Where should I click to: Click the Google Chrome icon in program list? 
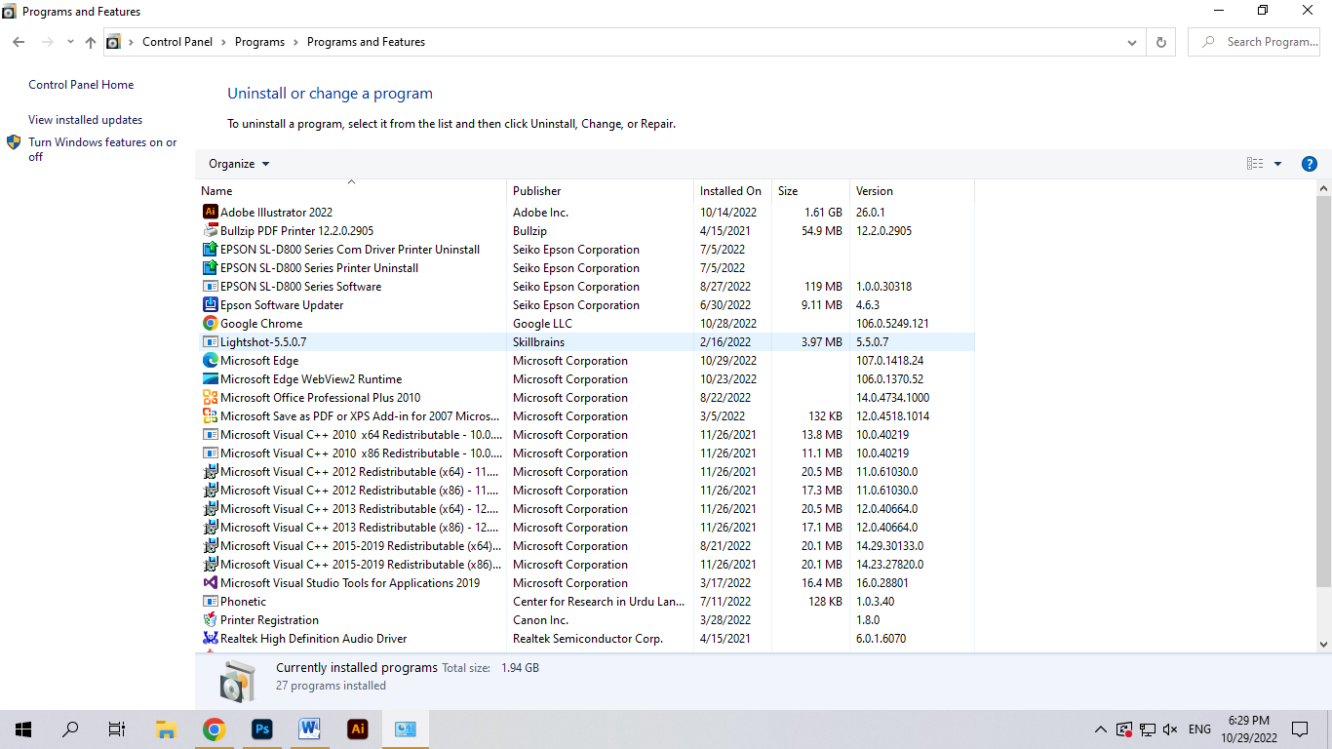[210, 323]
